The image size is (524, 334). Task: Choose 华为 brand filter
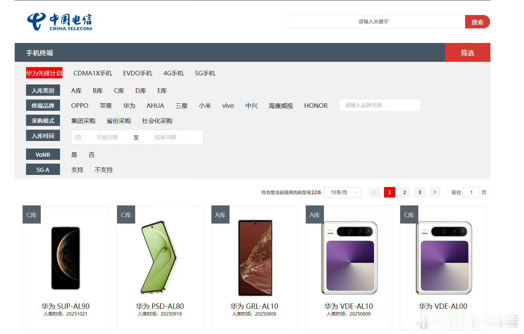tap(129, 106)
